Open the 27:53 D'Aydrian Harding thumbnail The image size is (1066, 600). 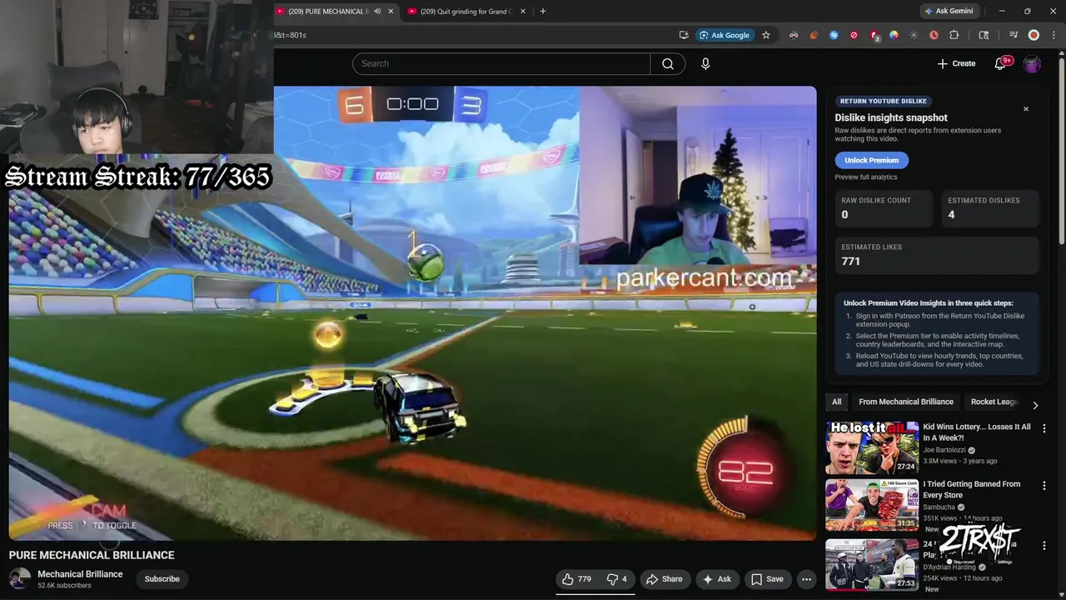(x=872, y=565)
